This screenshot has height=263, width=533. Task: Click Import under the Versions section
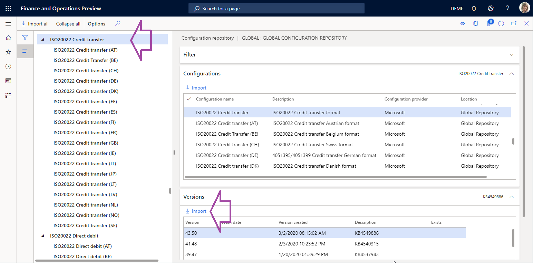tap(196, 211)
